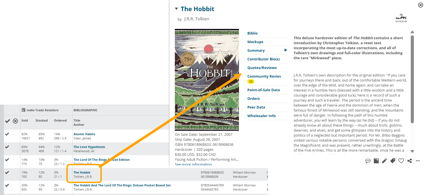
Task: Click the See more information link
Action: [x=193, y=164]
